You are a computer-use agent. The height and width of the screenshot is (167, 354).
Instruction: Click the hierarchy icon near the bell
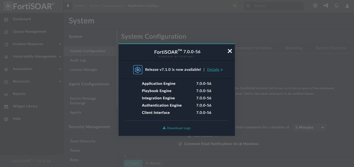(326, 5)
